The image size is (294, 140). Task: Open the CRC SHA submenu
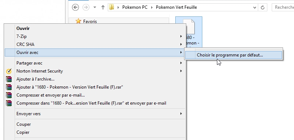click(95, 44)
